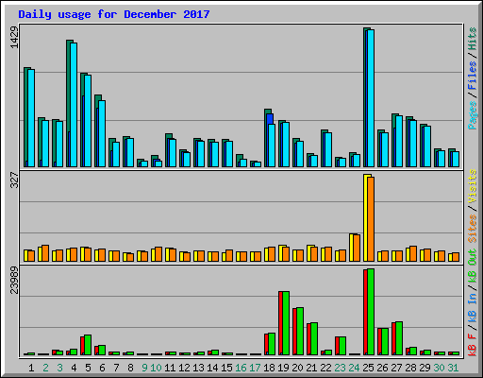This screenshot has height=378, width=483.
Task: Click day label 26 on the x-axis
Action: pyautogui.click(x=382, y=368)
